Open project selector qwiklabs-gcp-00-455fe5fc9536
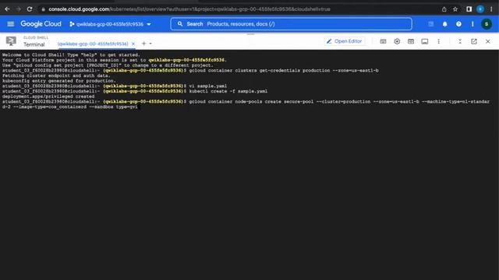 pos(110,24)
